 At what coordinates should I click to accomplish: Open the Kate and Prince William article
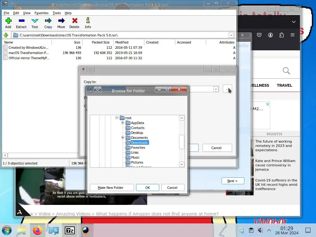point(275,165)
